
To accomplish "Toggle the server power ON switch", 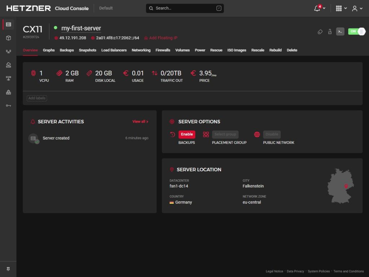I will click(356, 31).
